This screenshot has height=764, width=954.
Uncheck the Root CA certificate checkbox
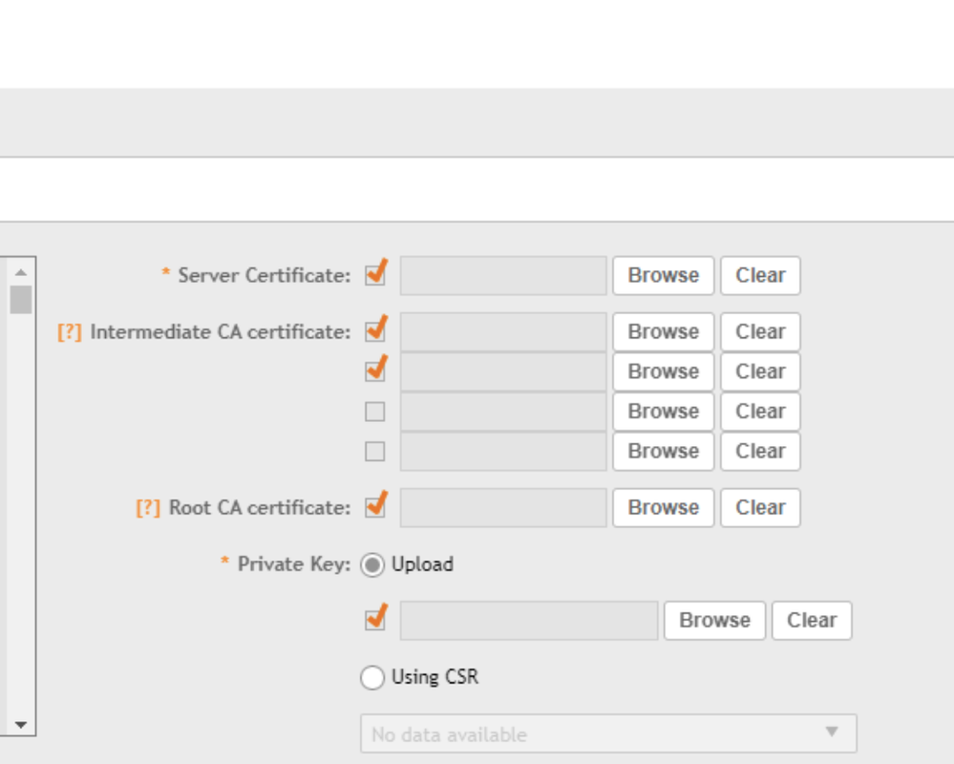pyautogui.click(x=375, y=507)
